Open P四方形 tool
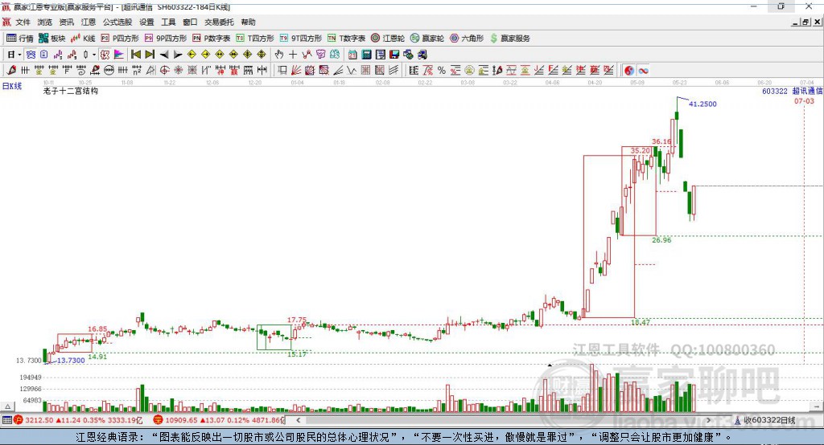824x445 pixels. click(120, 39)
